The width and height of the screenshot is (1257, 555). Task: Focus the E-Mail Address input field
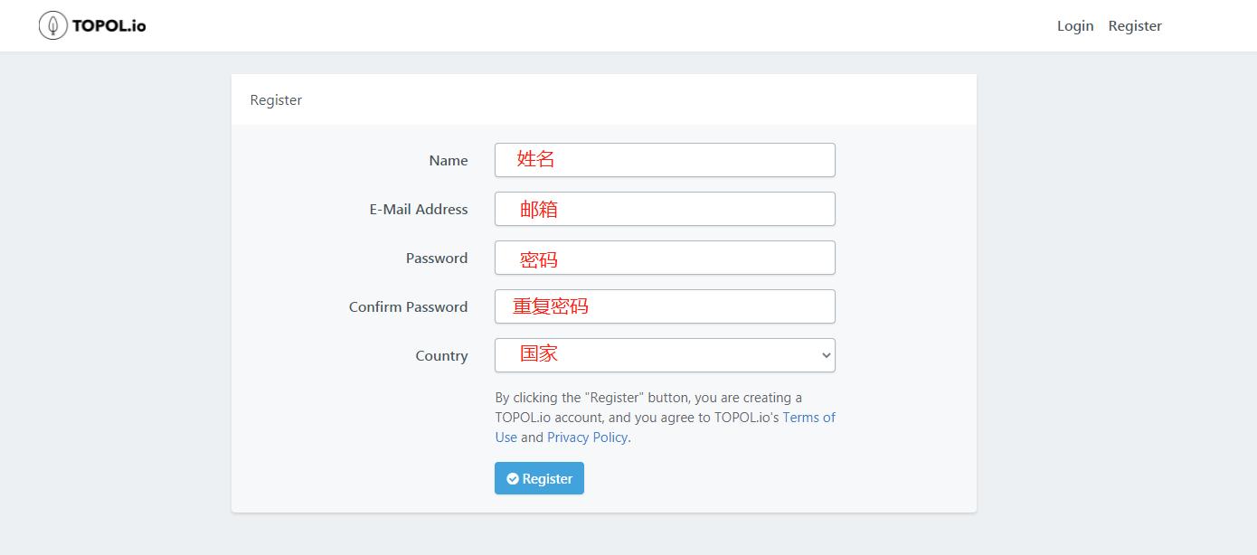(x=665, y=209)
